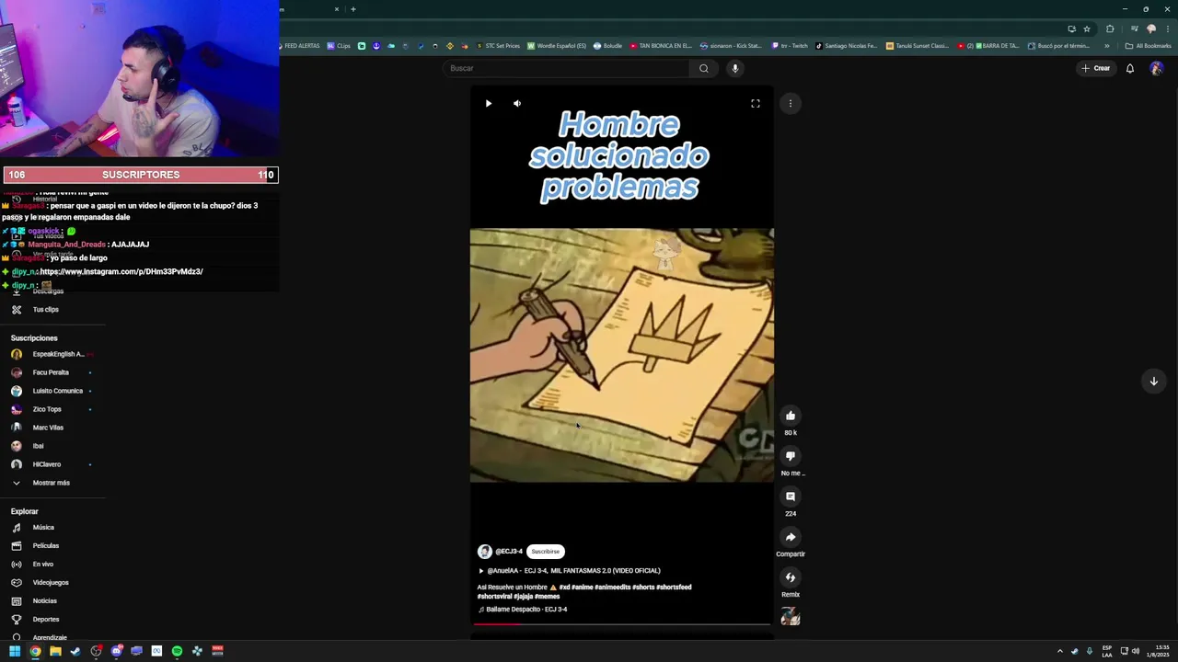The width and height of the screenshot is (1178, 662).
Task: Open the YouTube account avatar menu
Action: (x=1157, y=68)
